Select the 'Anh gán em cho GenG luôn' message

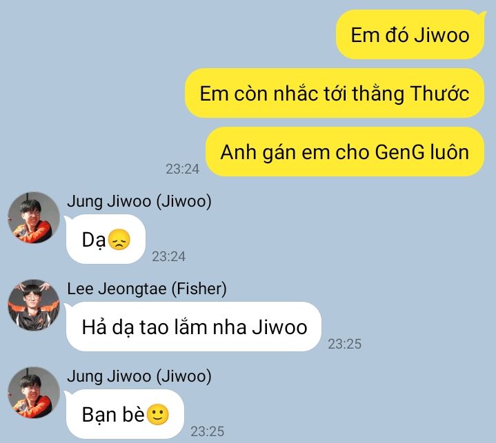coord(345,152)
